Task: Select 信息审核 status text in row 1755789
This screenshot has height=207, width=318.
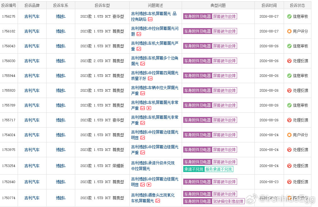Action: (x=301, y=105)
